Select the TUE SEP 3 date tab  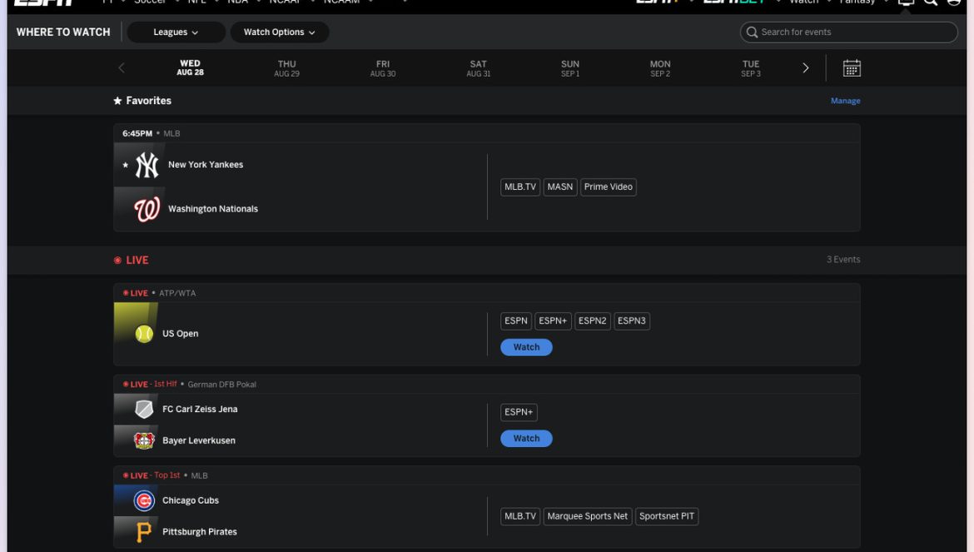751,68
